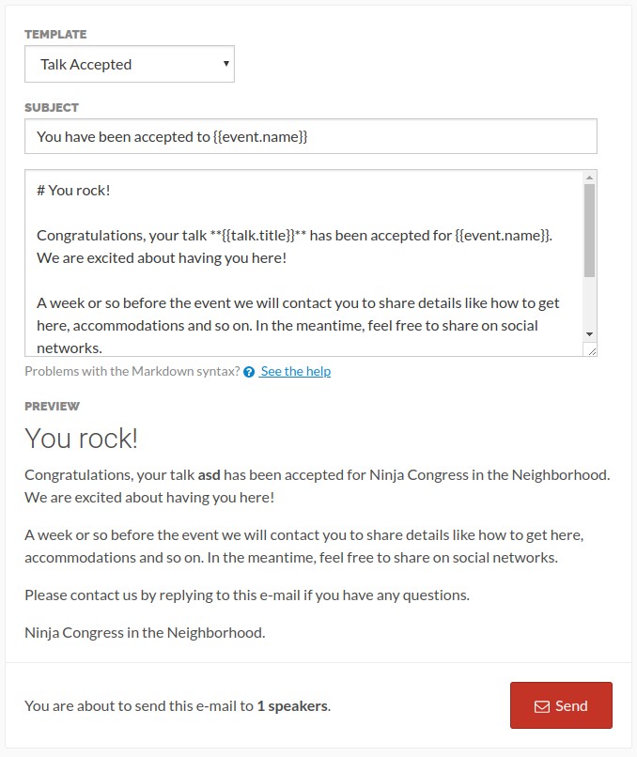Click the Please contact us preview paragraph
This screenshot has height=757, width=637.
pos(247,595)
